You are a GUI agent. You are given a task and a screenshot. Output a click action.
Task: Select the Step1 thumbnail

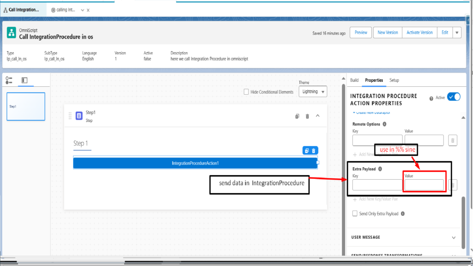(26, 107)
